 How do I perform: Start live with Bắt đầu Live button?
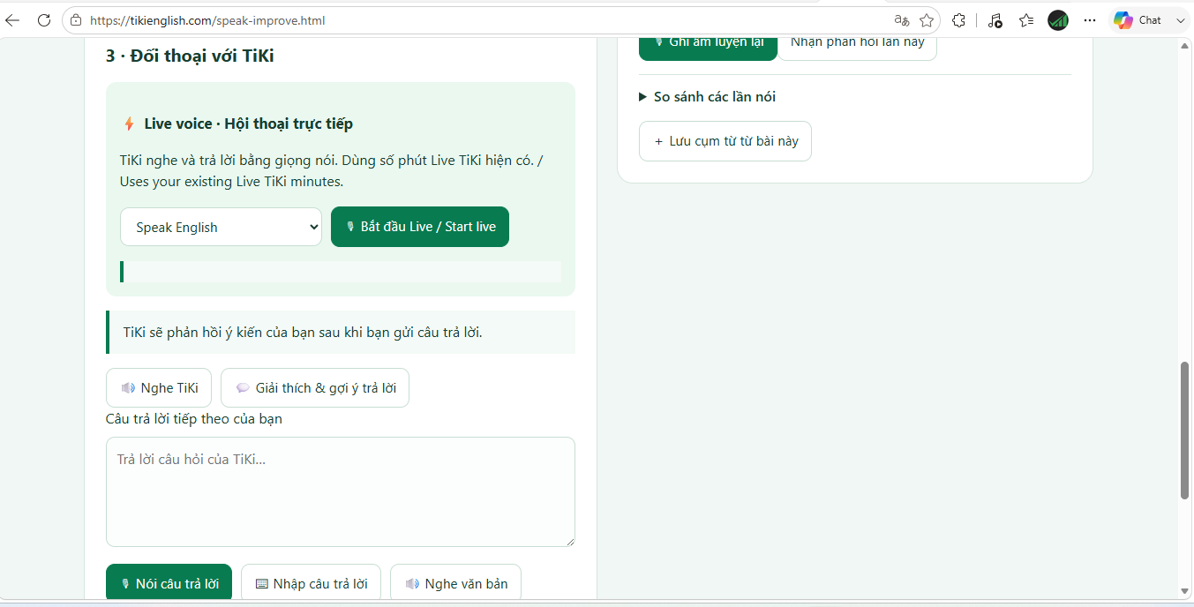pos(420,227)
